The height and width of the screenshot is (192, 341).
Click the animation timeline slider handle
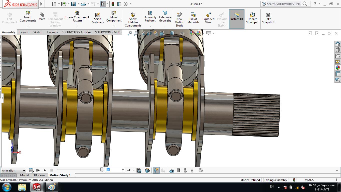pos(102,170)
